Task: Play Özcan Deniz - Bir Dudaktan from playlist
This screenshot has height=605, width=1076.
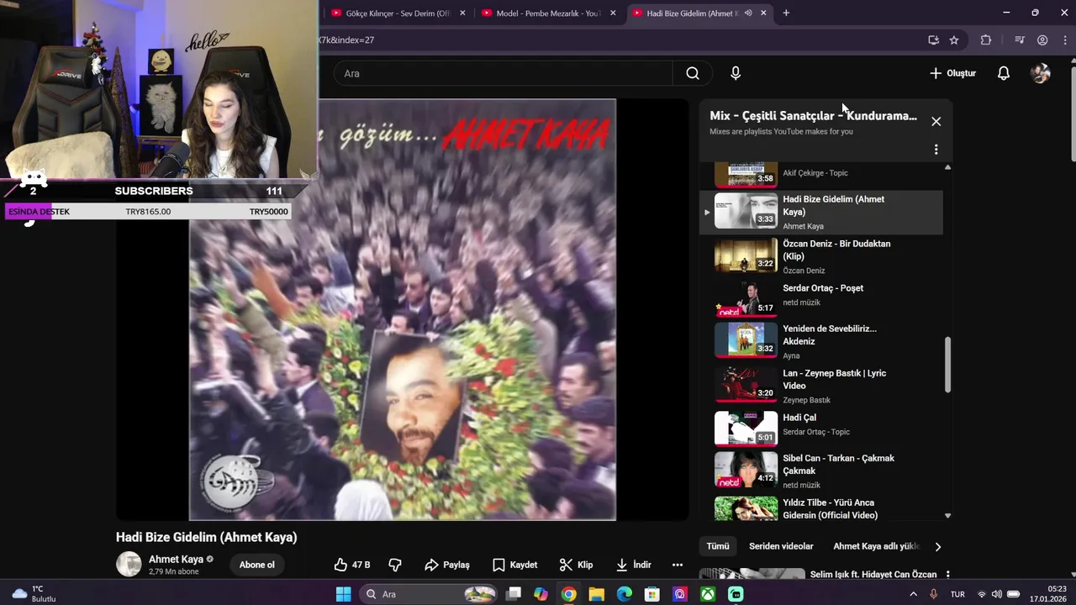Action: [x=821, y=255]
